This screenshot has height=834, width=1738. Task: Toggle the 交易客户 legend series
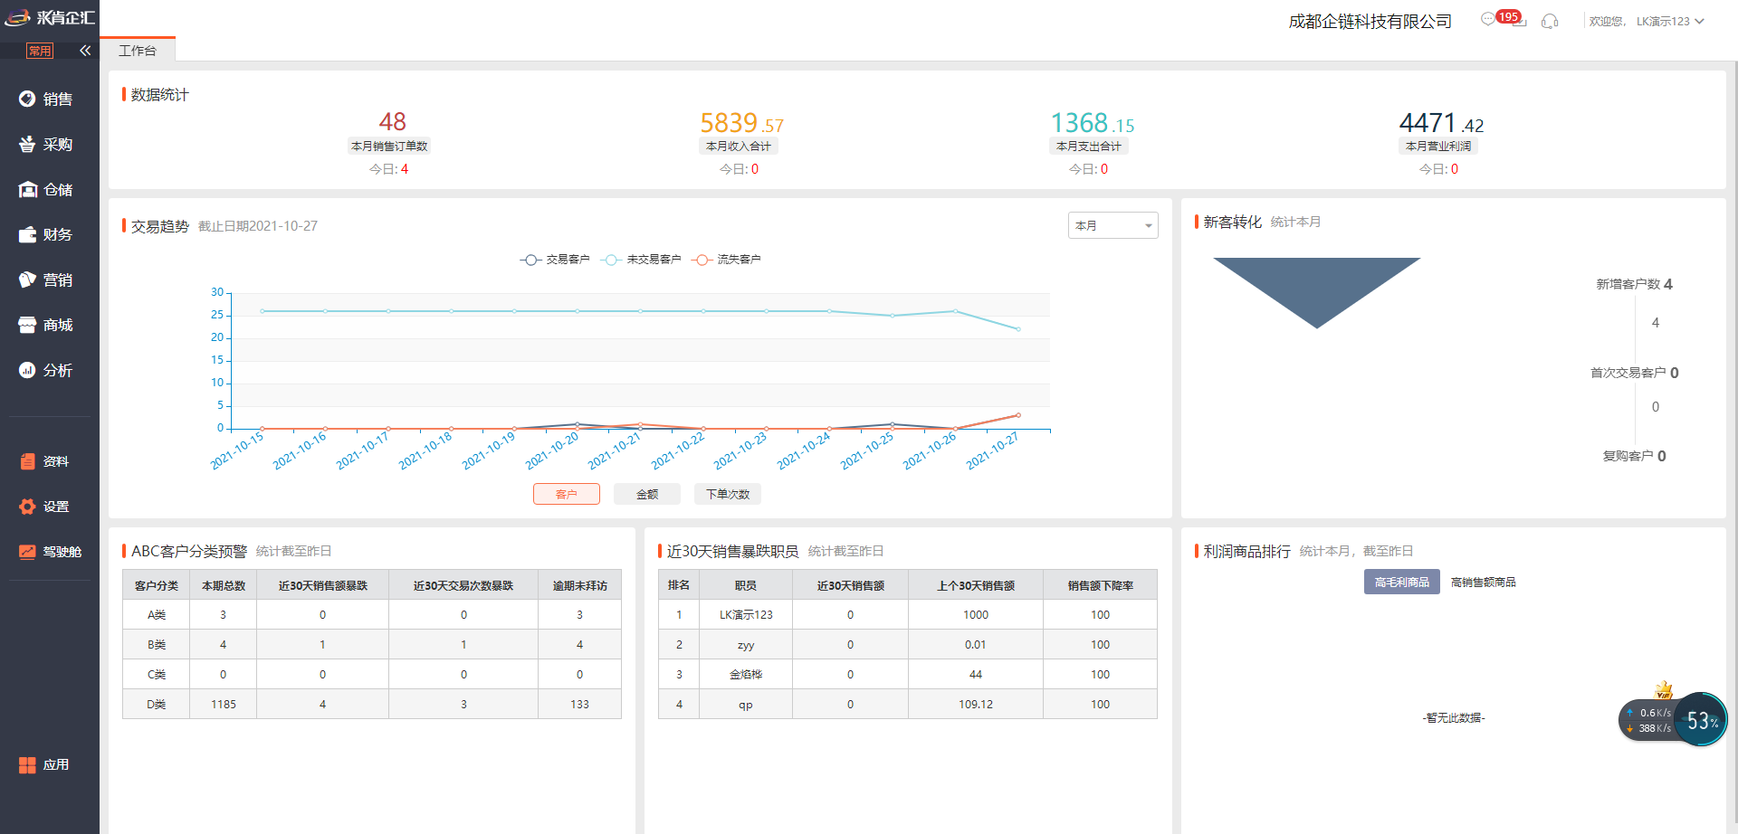[555, 260]
